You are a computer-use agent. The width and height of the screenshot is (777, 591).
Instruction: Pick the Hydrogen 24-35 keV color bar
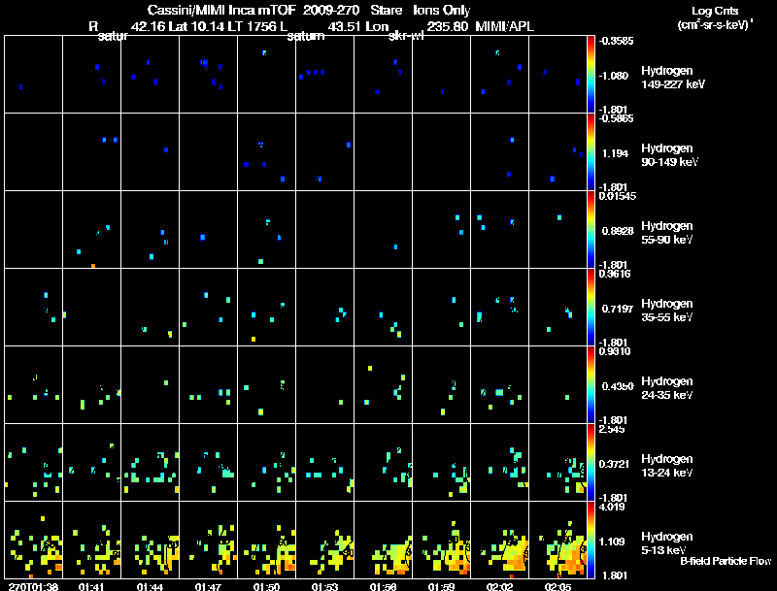click(591, 384)
